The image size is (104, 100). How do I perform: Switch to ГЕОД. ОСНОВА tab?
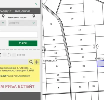(x=23, y=11)
